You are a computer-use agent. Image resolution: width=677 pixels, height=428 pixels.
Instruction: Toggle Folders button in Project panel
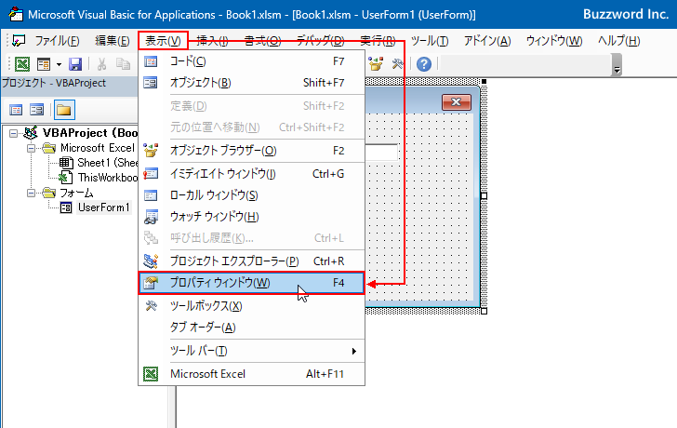click(64, 110)
